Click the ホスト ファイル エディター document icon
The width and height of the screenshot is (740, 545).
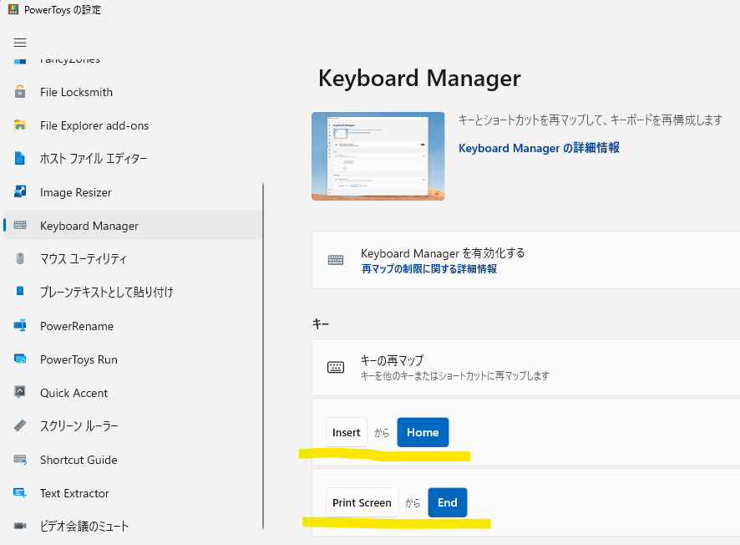pos(20,158)
